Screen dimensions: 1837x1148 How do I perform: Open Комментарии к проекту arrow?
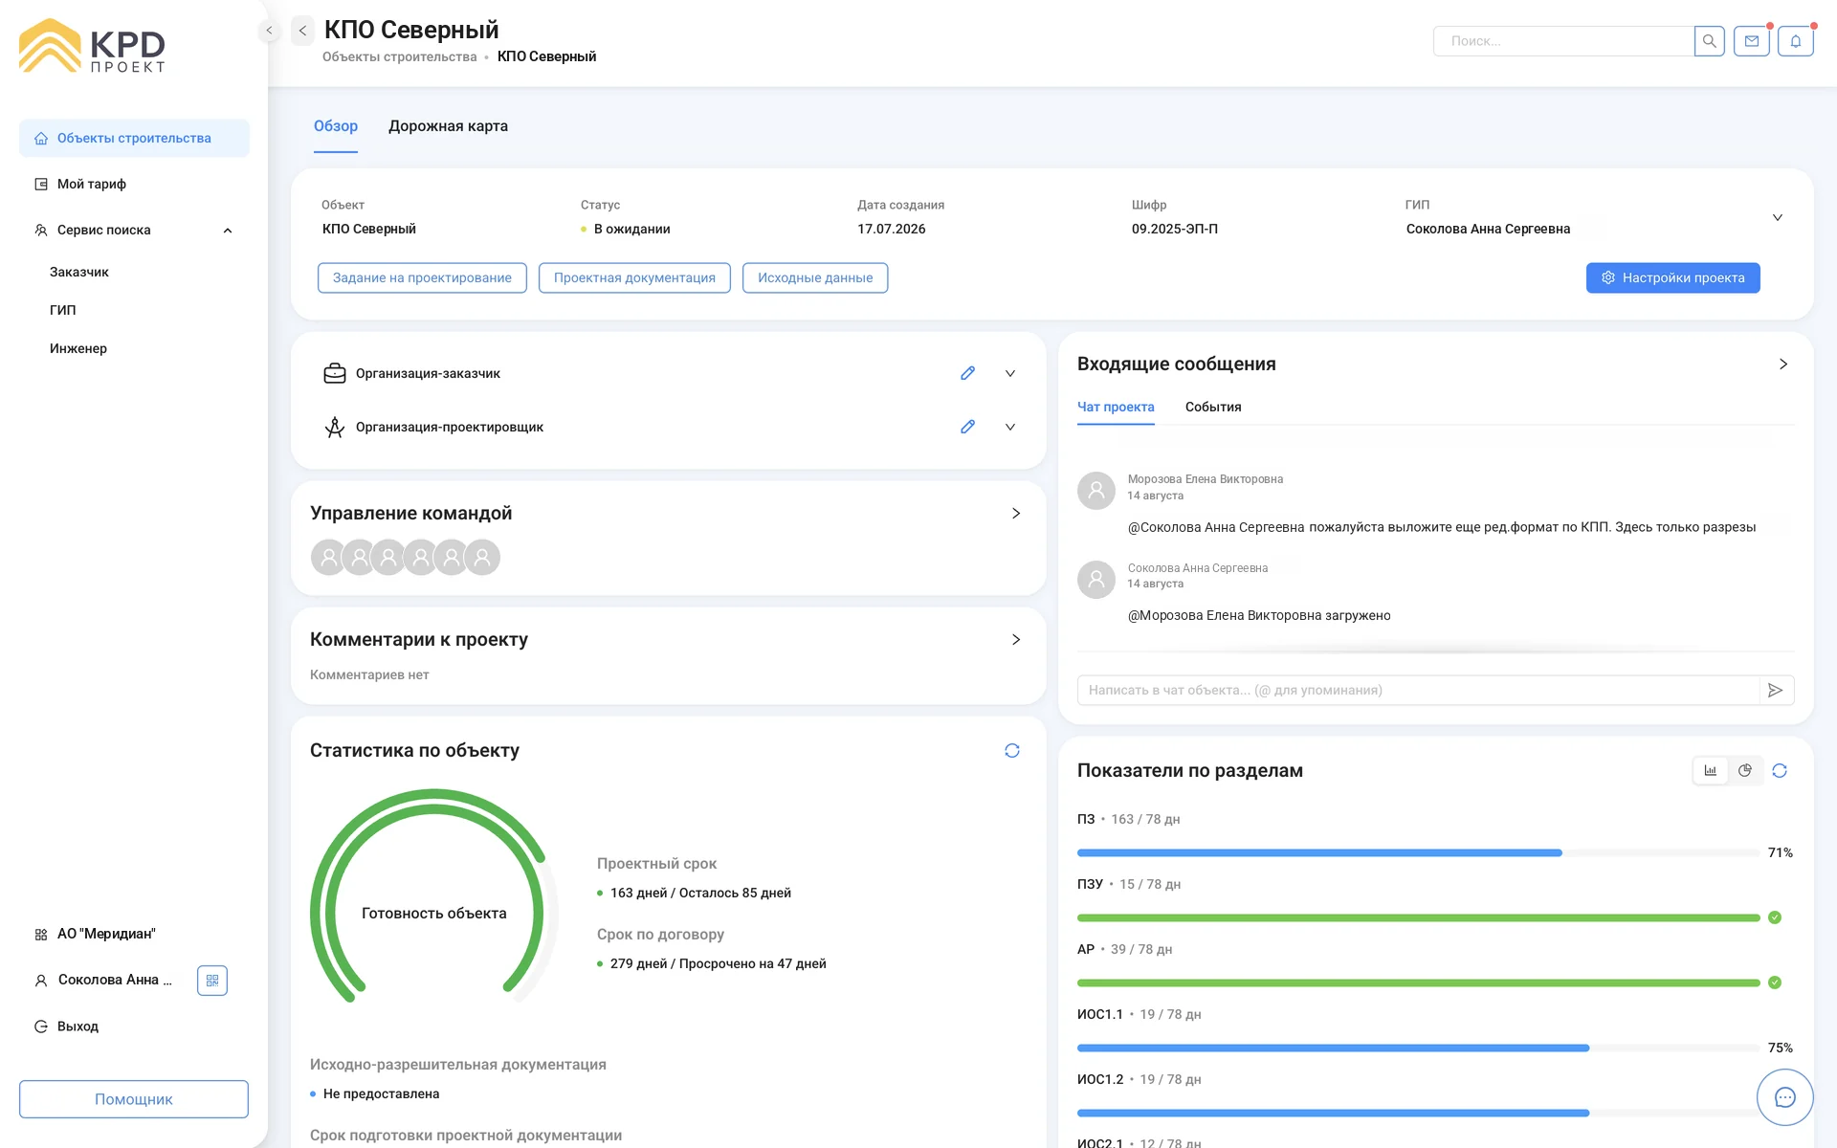1016,640
